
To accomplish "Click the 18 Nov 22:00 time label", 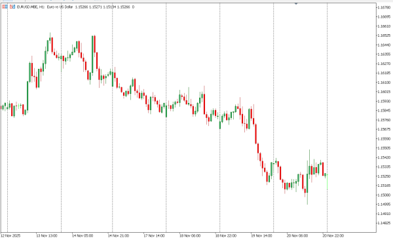I will pyautogui.click(x=226, y=236).
